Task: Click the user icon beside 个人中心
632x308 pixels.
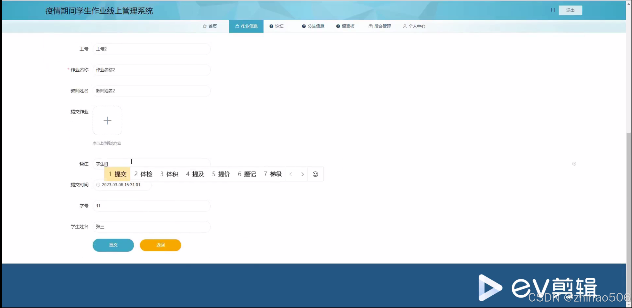Action: 405,26
